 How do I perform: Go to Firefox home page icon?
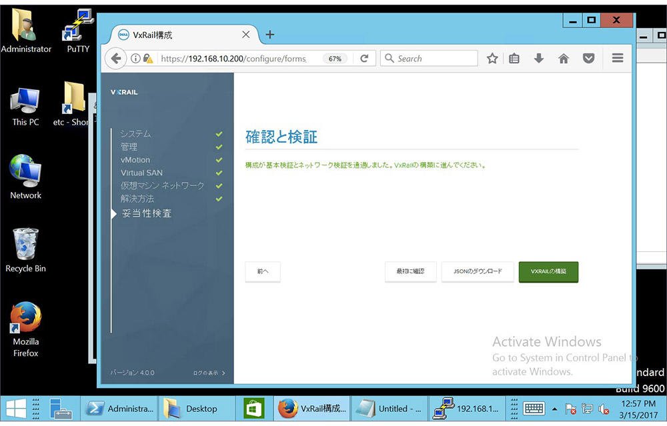pyautogui.click(x=563, y=58)
